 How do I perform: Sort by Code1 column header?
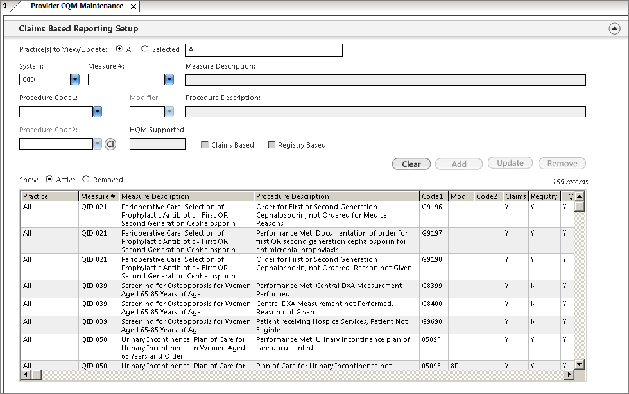click(434, 196)
